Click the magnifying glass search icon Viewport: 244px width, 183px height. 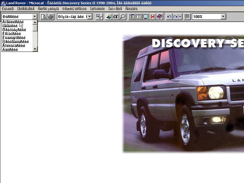pos(123,16)
